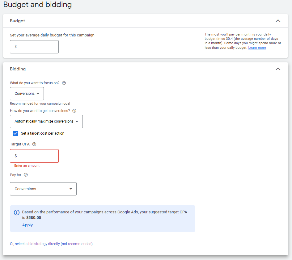Click the Target CPA help icon
292x260 pixels.
(x=34, y=144)
